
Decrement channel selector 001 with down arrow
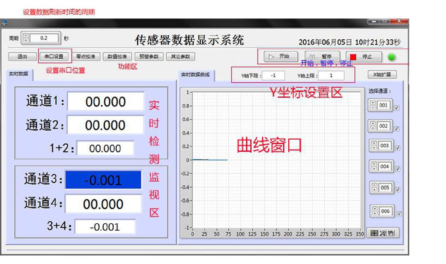click(373, 107)
